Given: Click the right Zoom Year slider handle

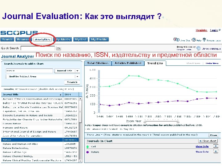Looking at the screenshot, I should click(x=178, y=121).
